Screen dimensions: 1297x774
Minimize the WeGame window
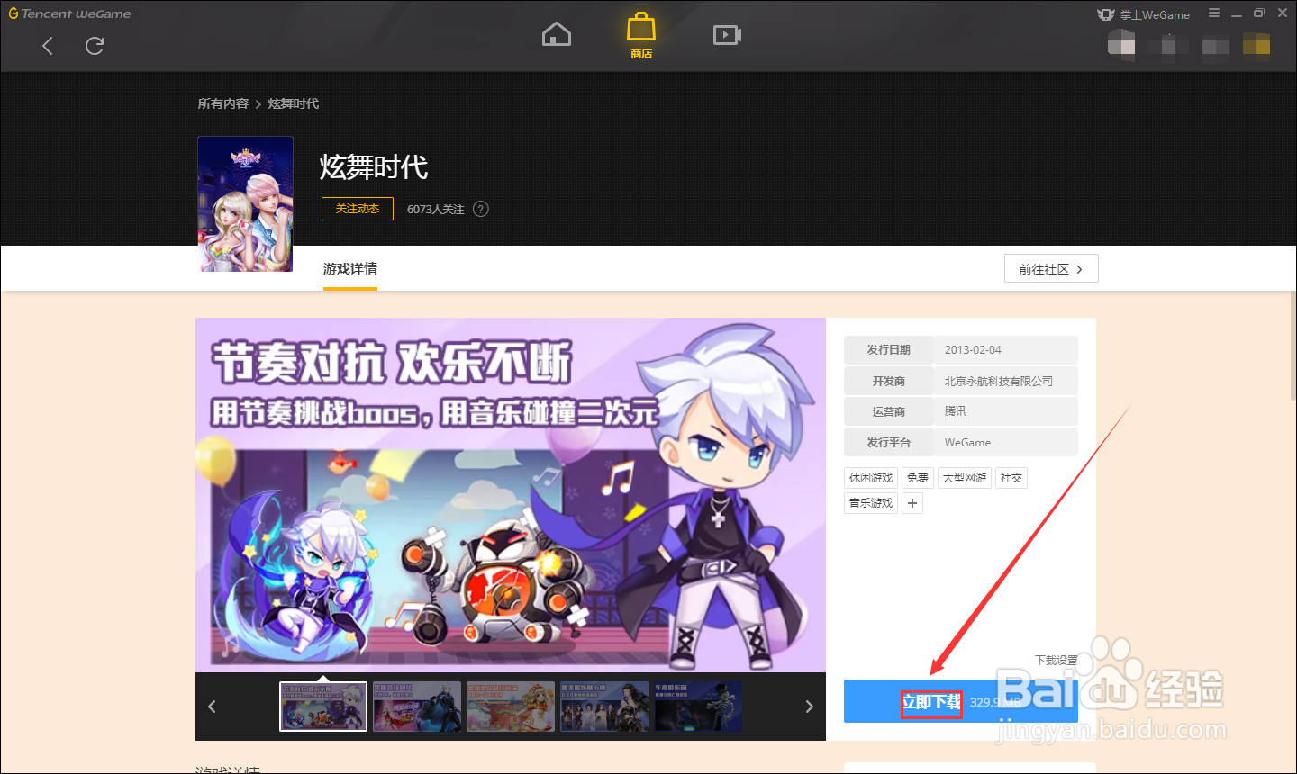pos(1237,14)
